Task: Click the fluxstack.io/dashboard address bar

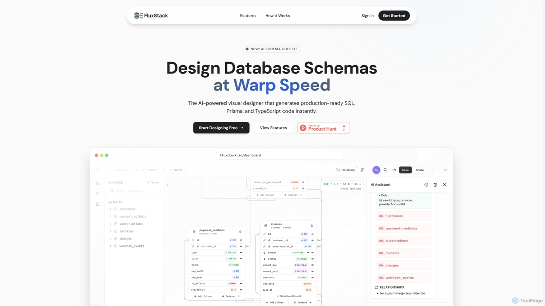Action: click(x=279, y=155)
